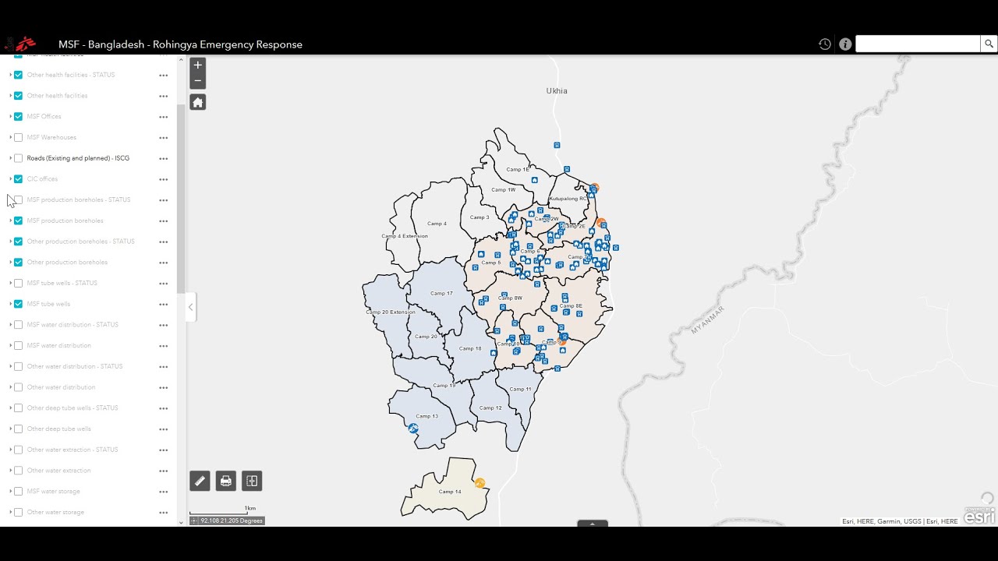Uncheck MSF tube wells layer
This screenshot has width=998, height=561.
(19, 304)
